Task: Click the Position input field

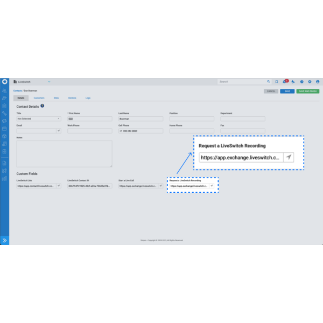Action: click(x=192, y=118)
